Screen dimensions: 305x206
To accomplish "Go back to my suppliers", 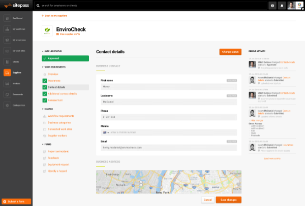I will (x=54, y=16).
